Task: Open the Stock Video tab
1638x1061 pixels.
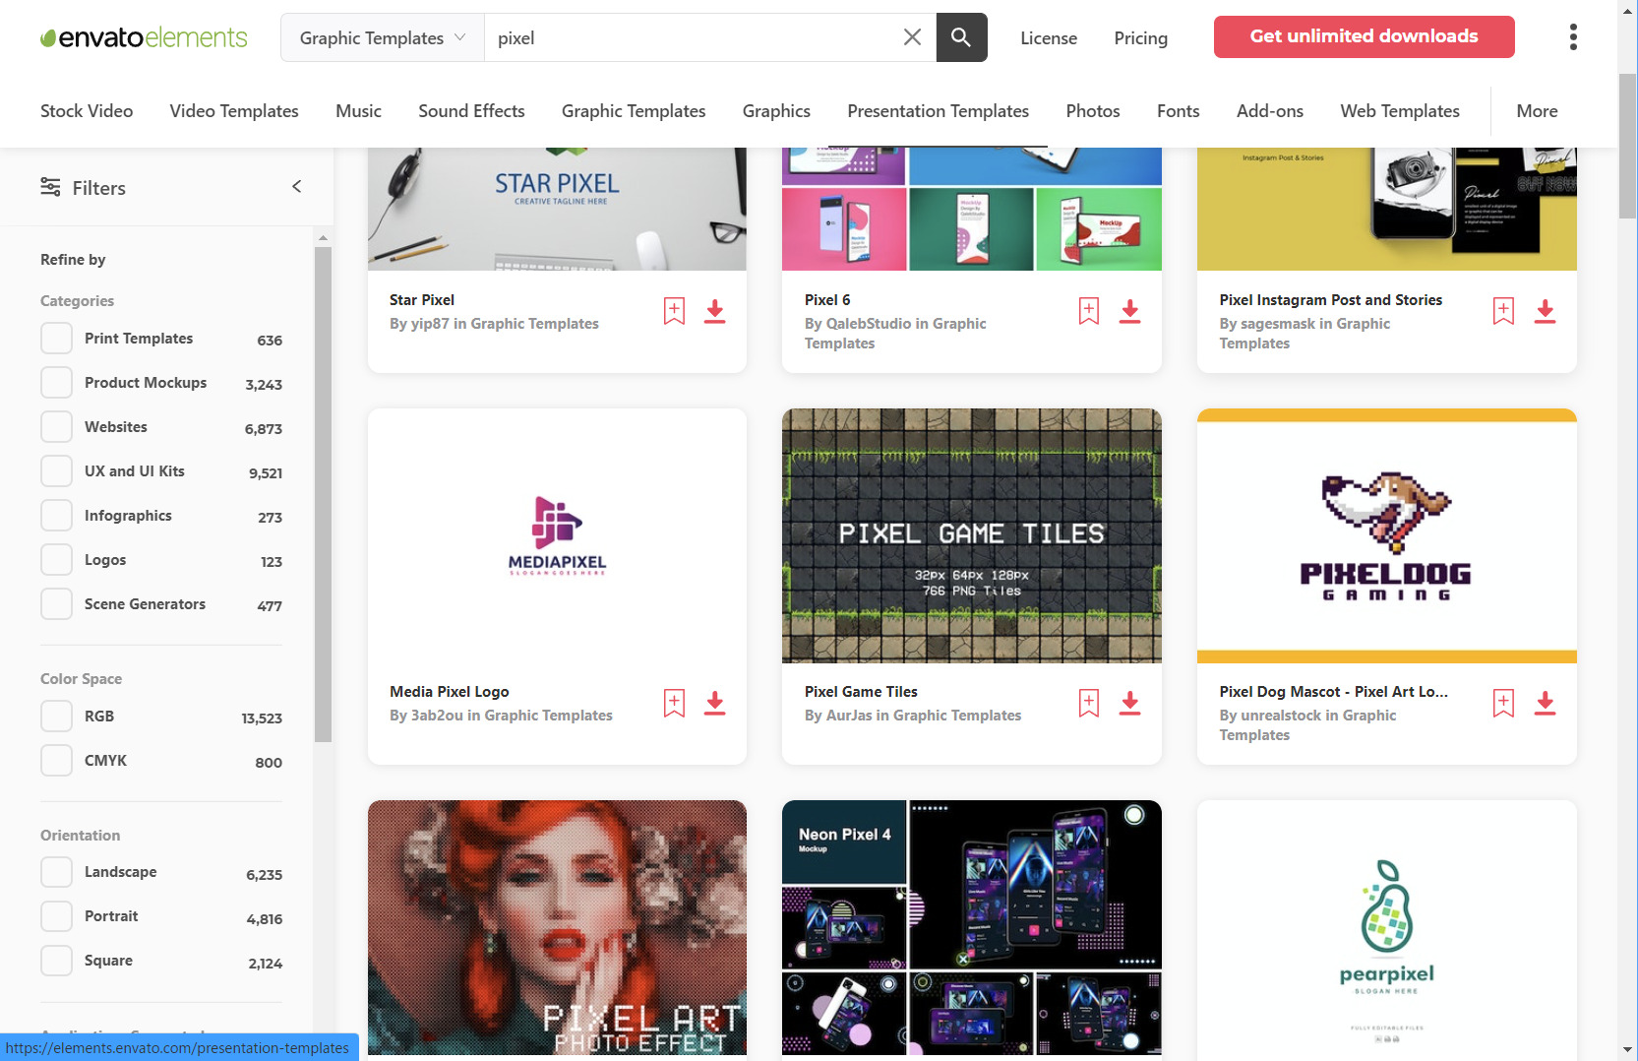Action: pyautogui.click(x=87, y=111)
